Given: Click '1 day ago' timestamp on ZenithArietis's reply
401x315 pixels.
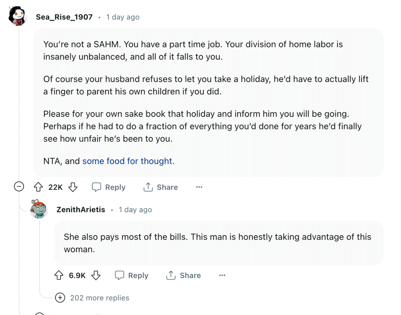Looking at the screenshot, I should click(x=135, y=210).
